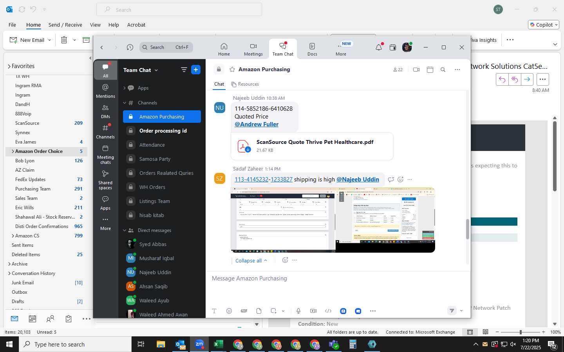Screen dimensions: 564x352
Task: Reply in thread to Sadaf Zaheer's message
Action: tap(391, 180)
